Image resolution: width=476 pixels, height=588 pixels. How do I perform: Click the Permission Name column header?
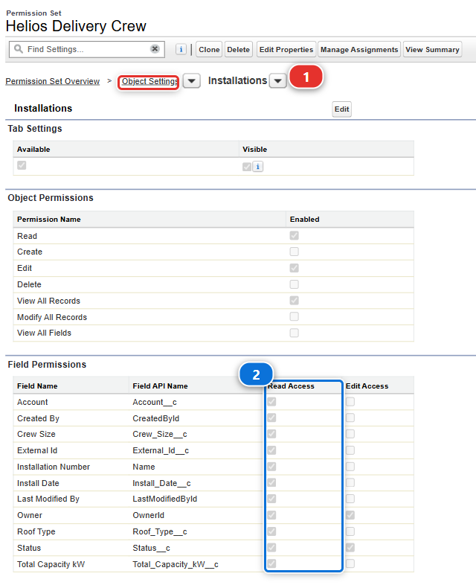click(49, 220)
